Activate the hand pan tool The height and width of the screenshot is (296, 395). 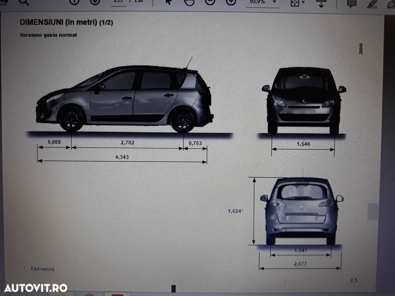click(x=189, y=2)
